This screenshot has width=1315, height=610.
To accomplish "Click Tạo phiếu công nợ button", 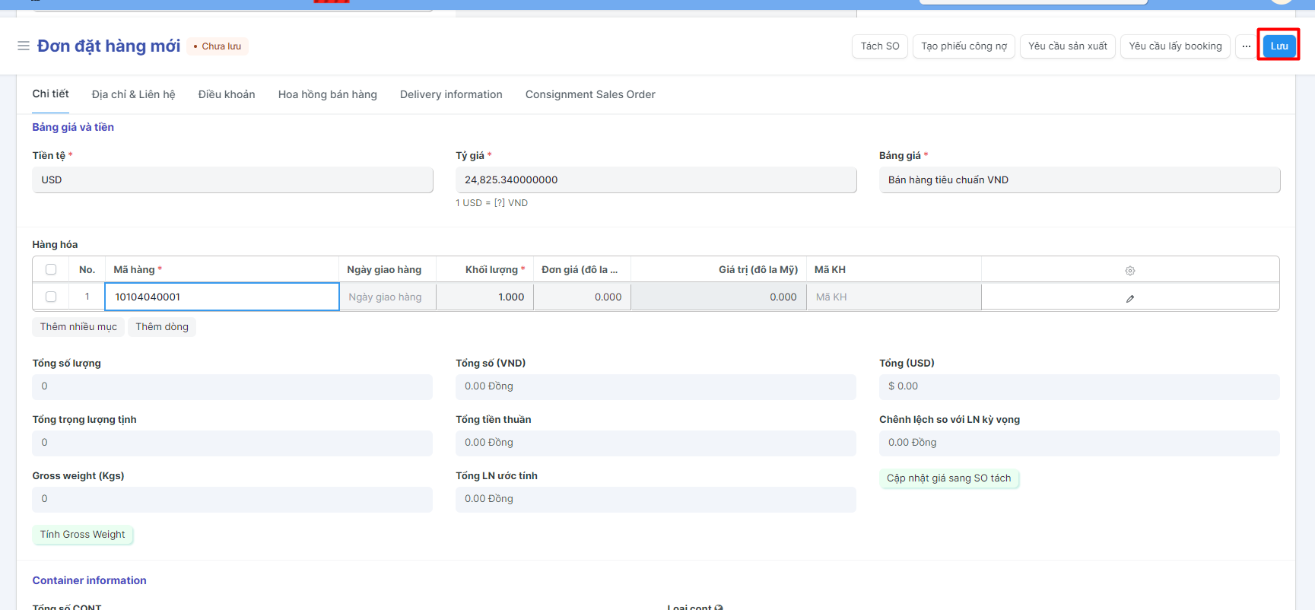I will click(964, 46).
